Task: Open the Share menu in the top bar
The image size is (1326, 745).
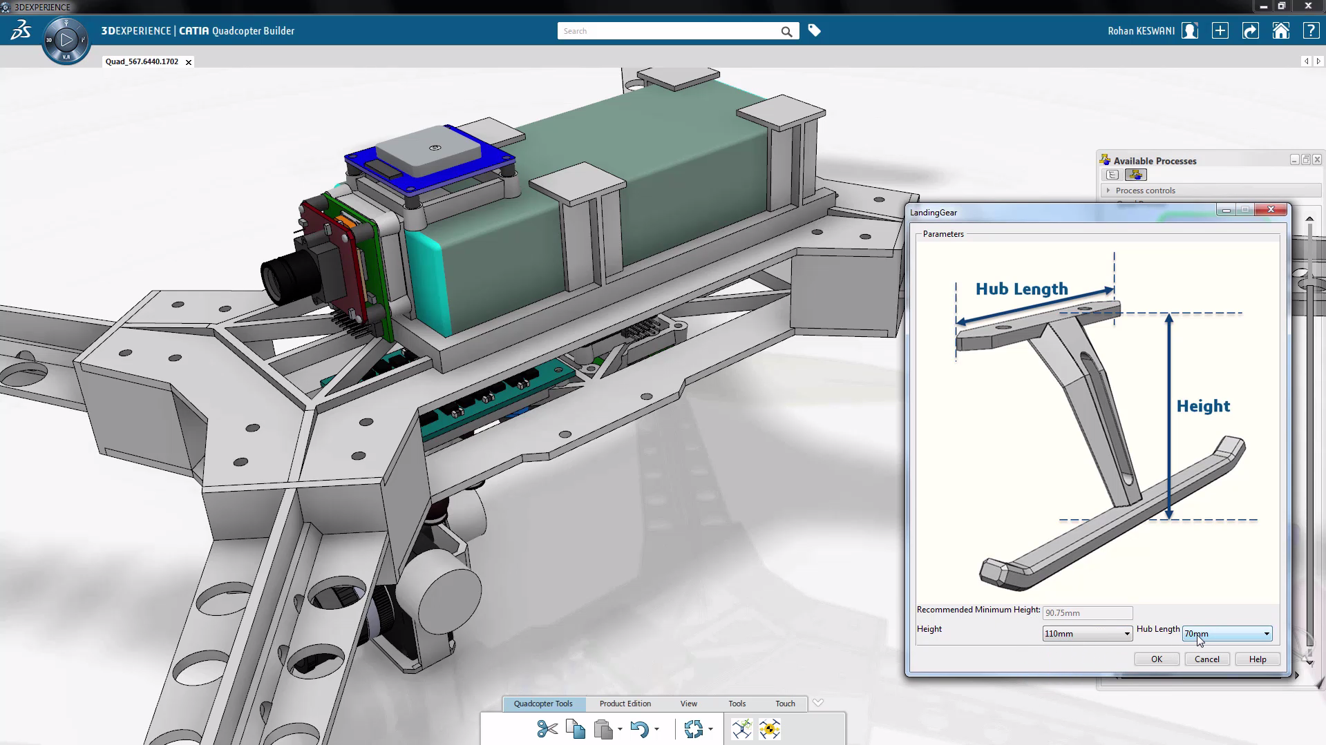Action: click(1250, 30)
